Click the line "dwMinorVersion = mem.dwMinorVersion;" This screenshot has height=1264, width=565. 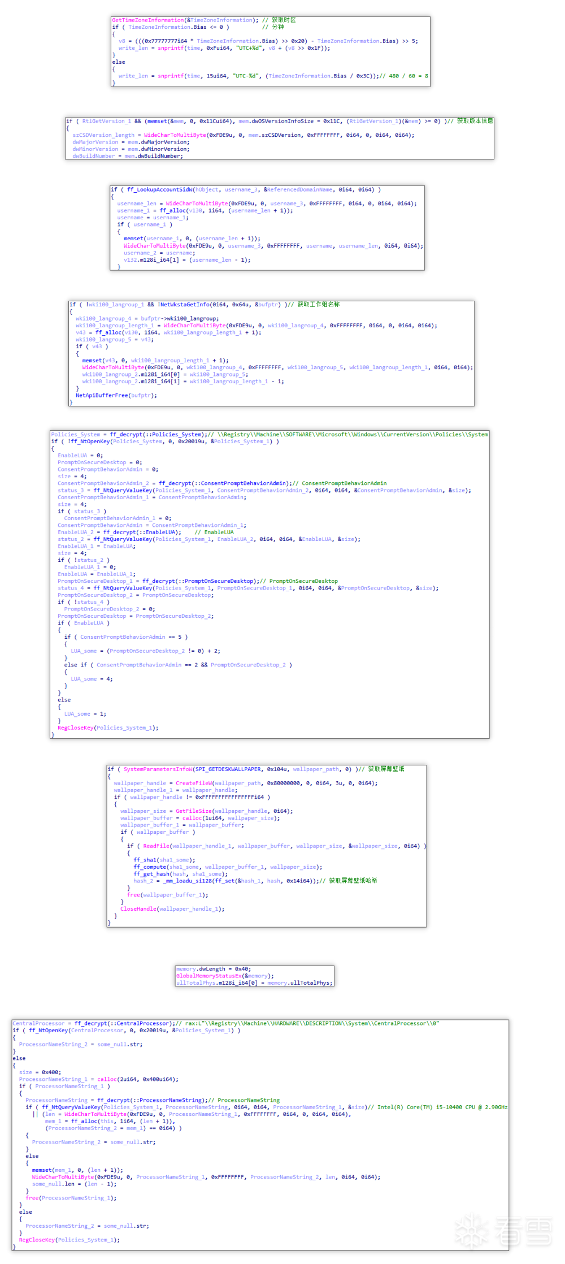coord(131,149)
